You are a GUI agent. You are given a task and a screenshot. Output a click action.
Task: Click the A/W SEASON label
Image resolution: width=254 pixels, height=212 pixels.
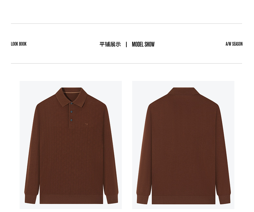[234, 44]
